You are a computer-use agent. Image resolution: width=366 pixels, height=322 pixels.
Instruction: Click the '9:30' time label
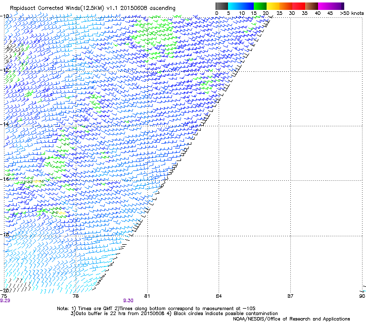click(x=128, y=301)
